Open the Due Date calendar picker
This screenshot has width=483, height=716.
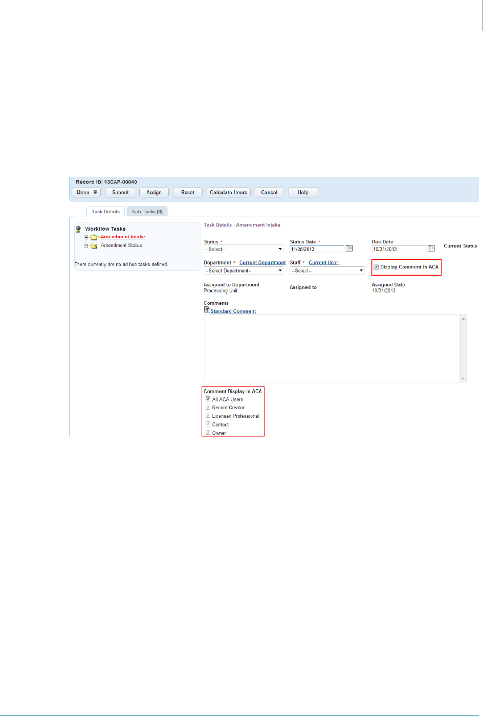(x=431, y=249)
